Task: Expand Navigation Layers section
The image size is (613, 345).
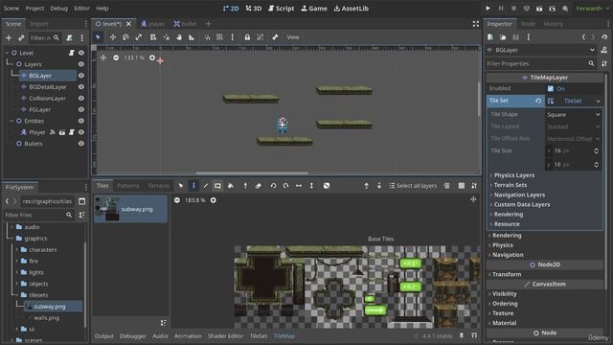Action: pyautogui.click(x=519, y=195)
